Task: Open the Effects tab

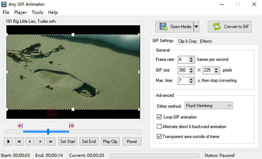Action: tap(206, 41)
